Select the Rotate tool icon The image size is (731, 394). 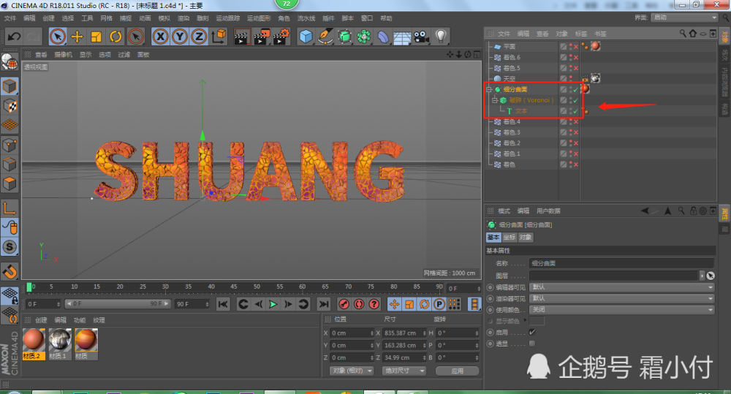point(115,37)
